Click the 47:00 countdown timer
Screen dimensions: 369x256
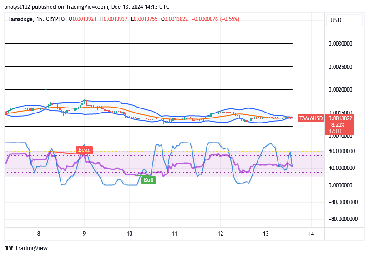(x=335, y=131)
